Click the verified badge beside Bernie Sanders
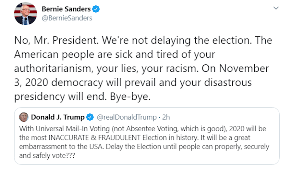The height and width of the screenshot is (169, 292). [x=96, y=9]
